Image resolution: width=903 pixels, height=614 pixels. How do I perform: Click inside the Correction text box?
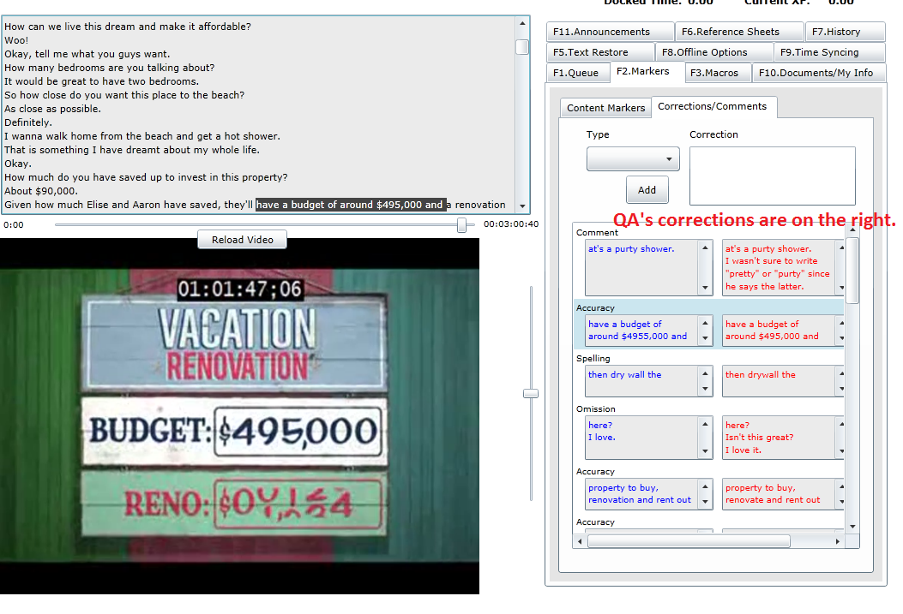click(x=772, y=176)
